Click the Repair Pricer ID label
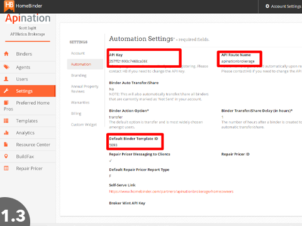This screenshot has width=302, height=226. [235, 154]
